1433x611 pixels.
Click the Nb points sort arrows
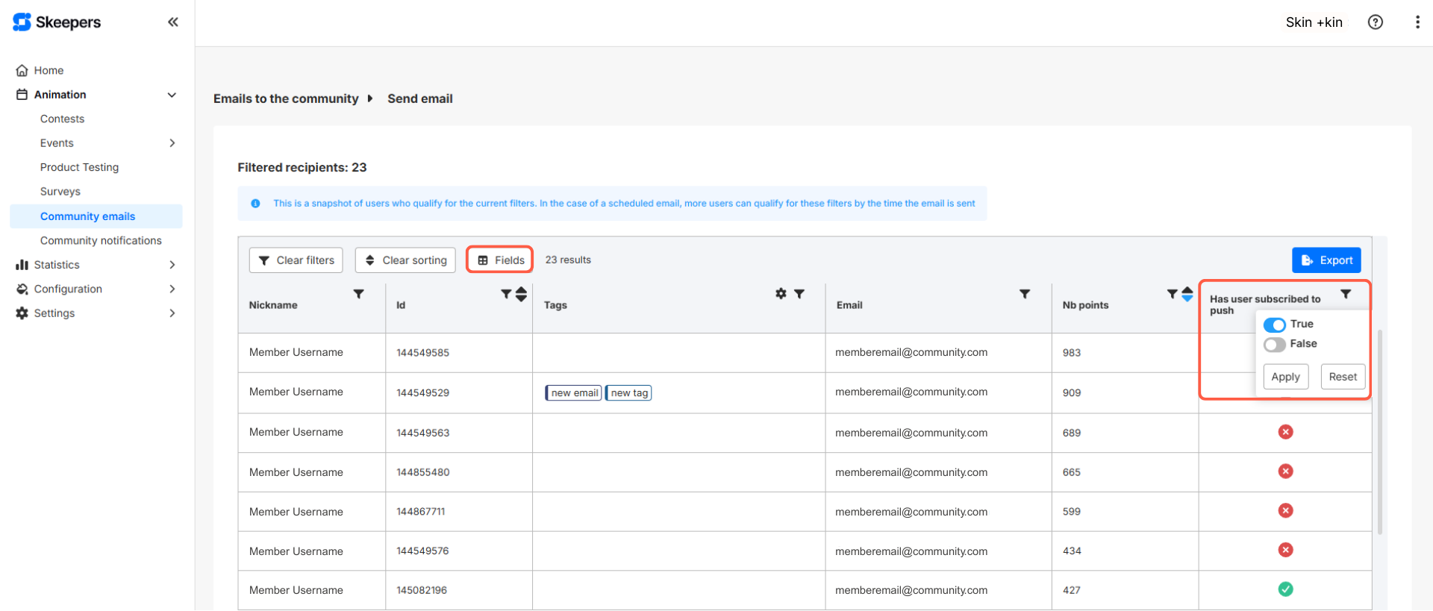1187,294
